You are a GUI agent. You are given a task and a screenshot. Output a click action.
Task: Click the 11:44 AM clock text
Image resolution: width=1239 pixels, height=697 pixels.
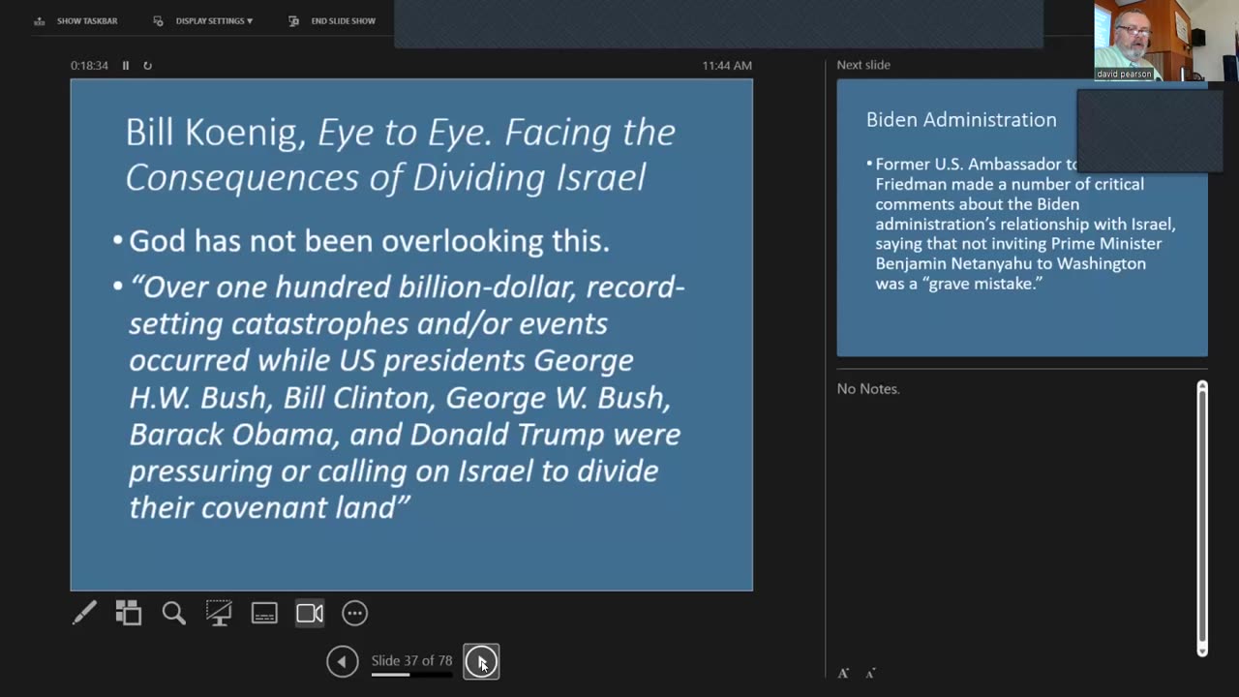click(727, 66)
